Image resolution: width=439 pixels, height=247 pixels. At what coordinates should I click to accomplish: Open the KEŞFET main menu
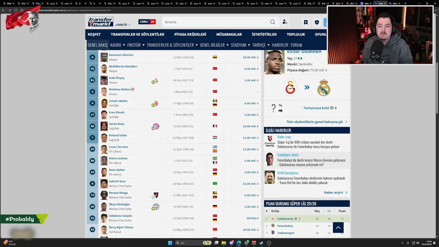click(x=94, y=34)
